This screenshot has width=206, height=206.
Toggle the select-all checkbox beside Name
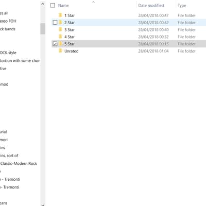53,6
